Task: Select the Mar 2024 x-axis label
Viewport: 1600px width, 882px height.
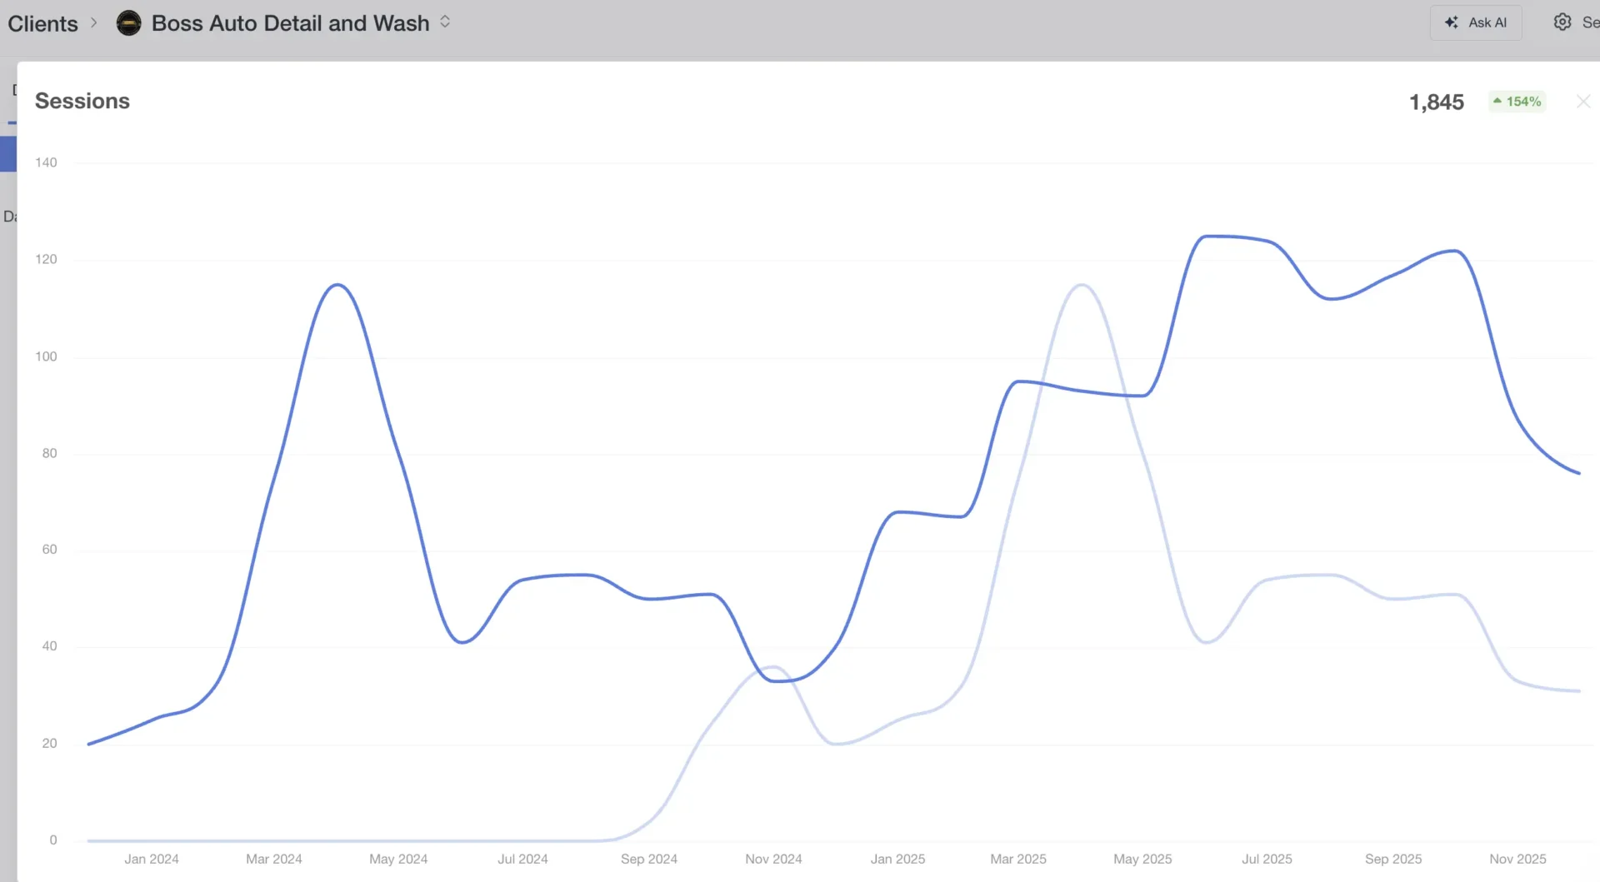Action: click(x=273, y=859)
